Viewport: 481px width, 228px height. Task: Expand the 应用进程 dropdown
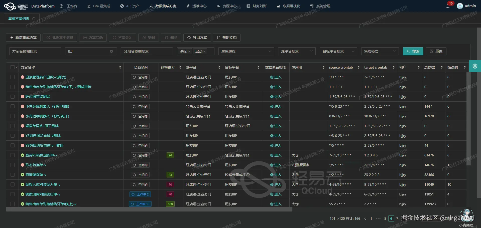click(x=246, y=51)
